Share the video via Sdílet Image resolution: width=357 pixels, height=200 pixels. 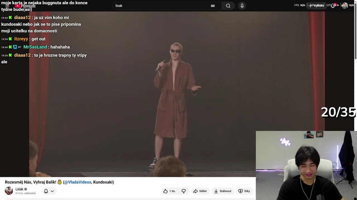[200, 191]
